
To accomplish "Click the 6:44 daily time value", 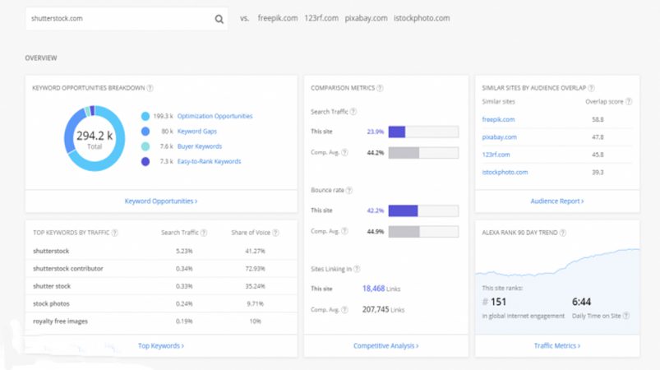I will click(581, 302).
